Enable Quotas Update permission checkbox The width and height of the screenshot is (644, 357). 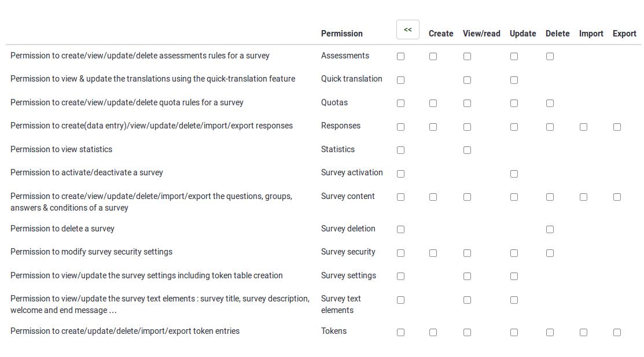[514, 104]
